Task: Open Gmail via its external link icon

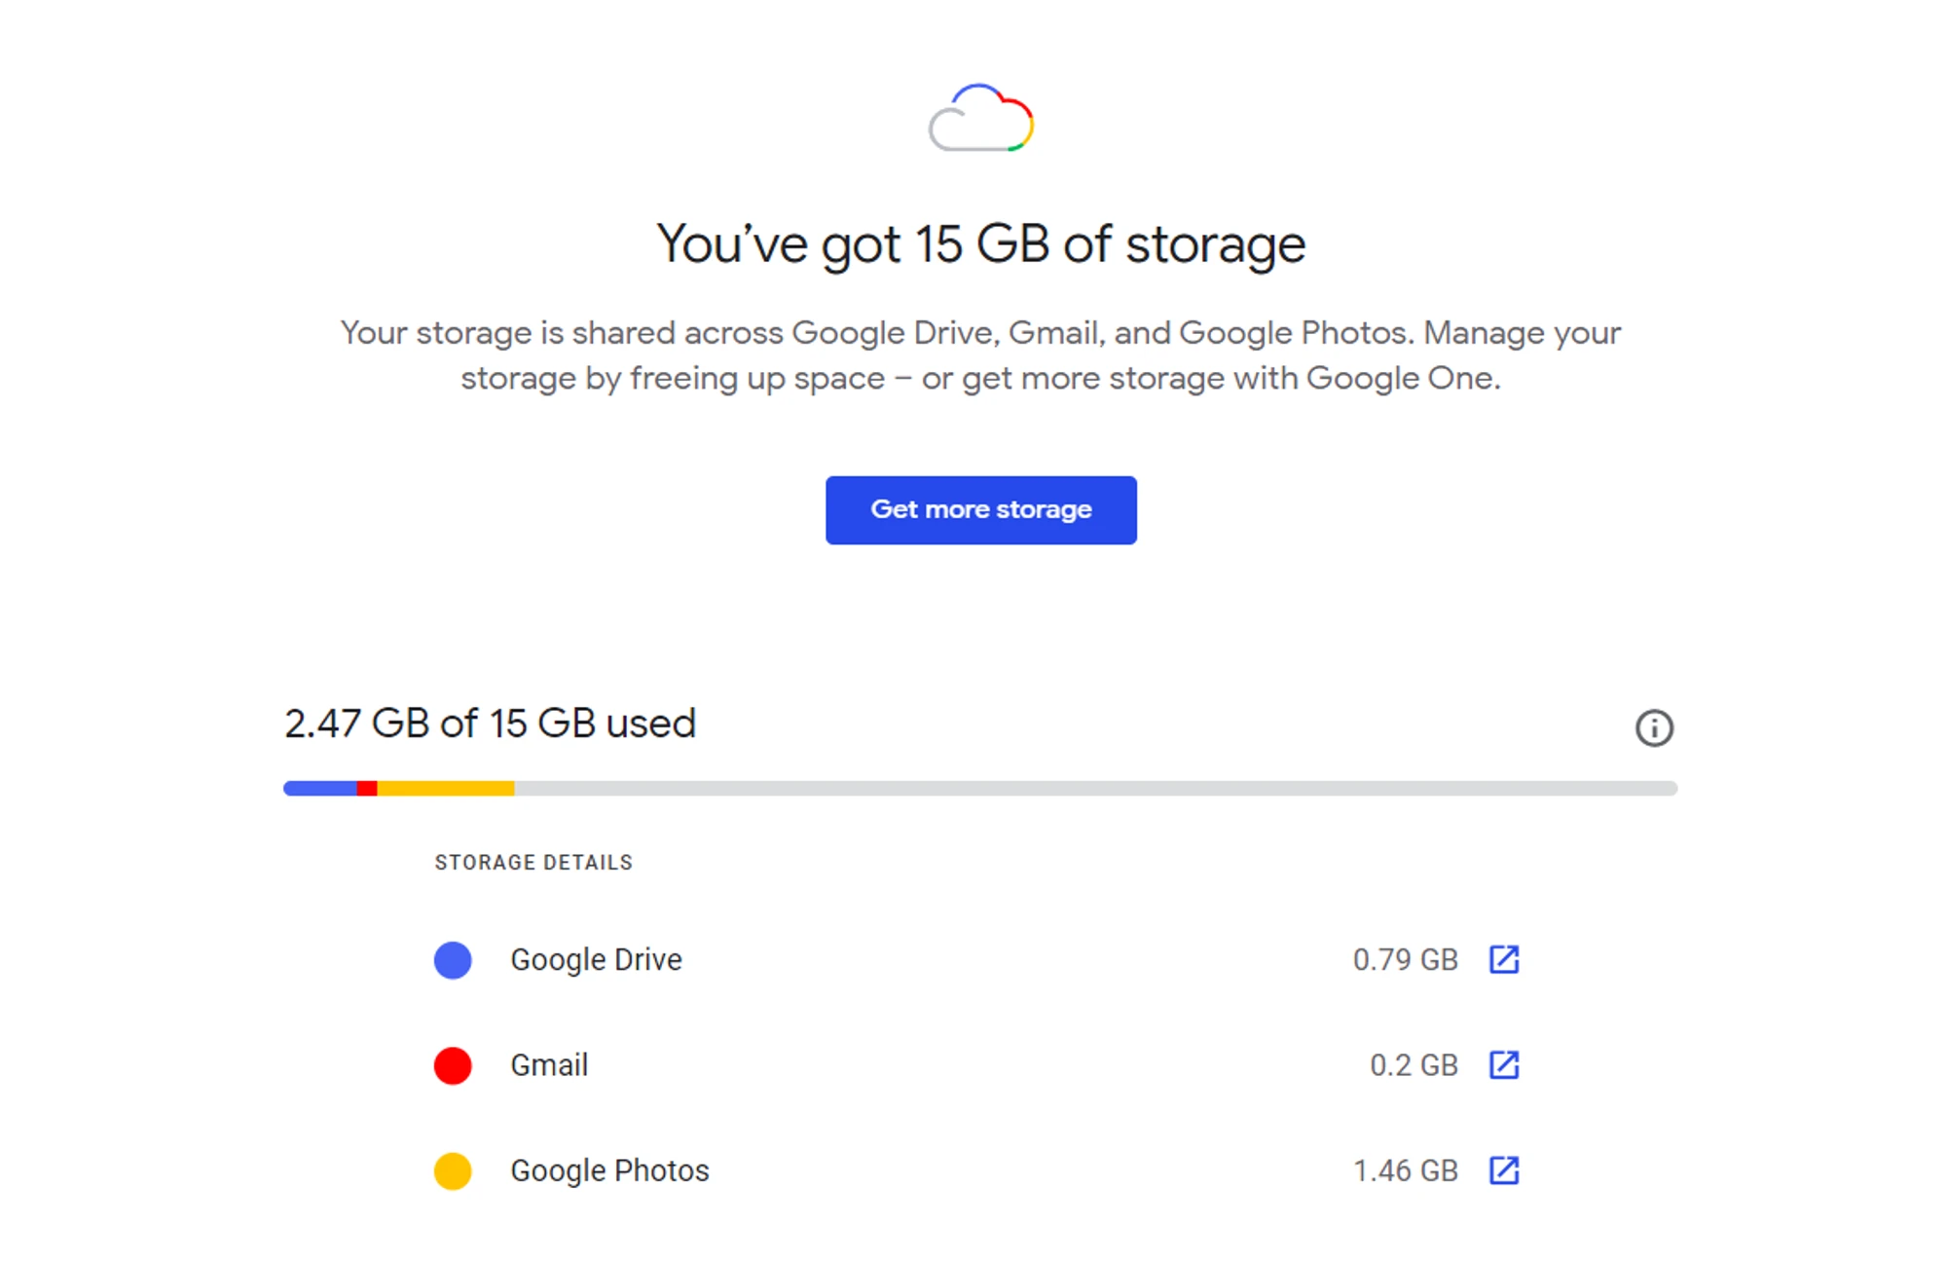Action: coord(1503,1064)
